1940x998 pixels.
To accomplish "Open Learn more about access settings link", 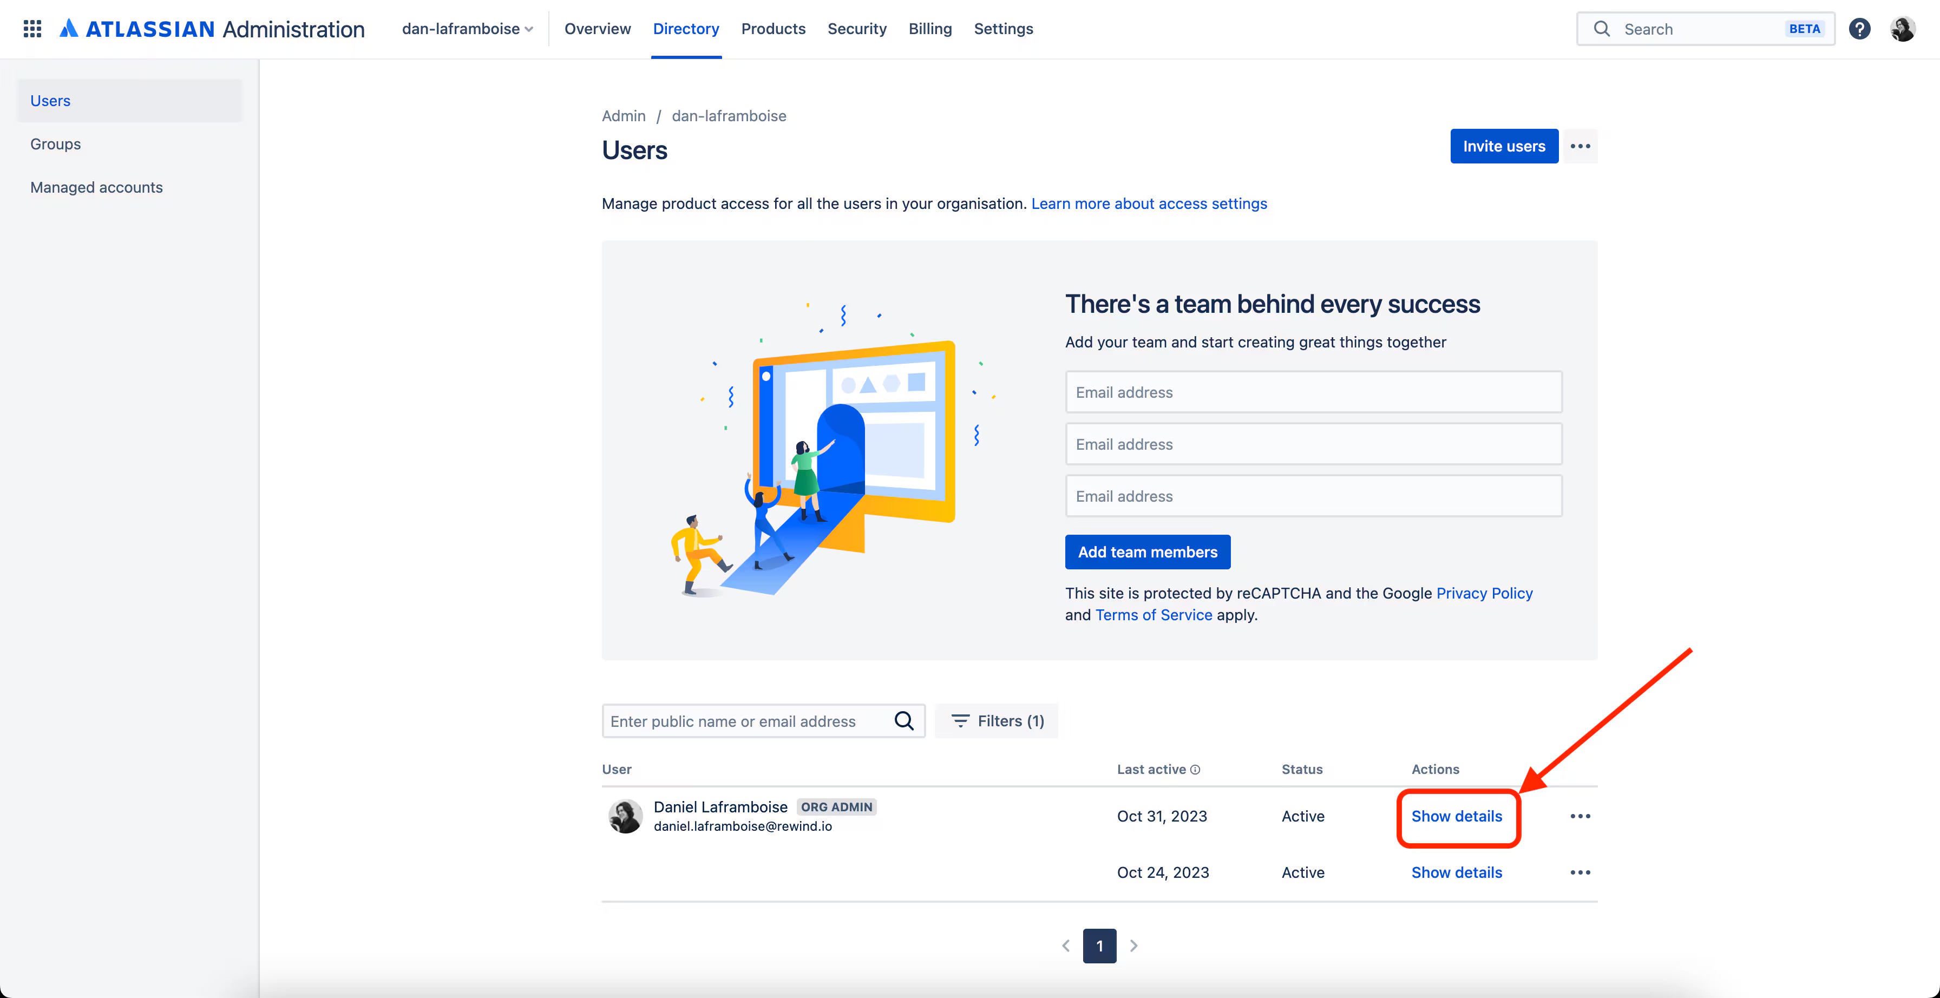I will pyautogui.click(x=1149, y=203).
